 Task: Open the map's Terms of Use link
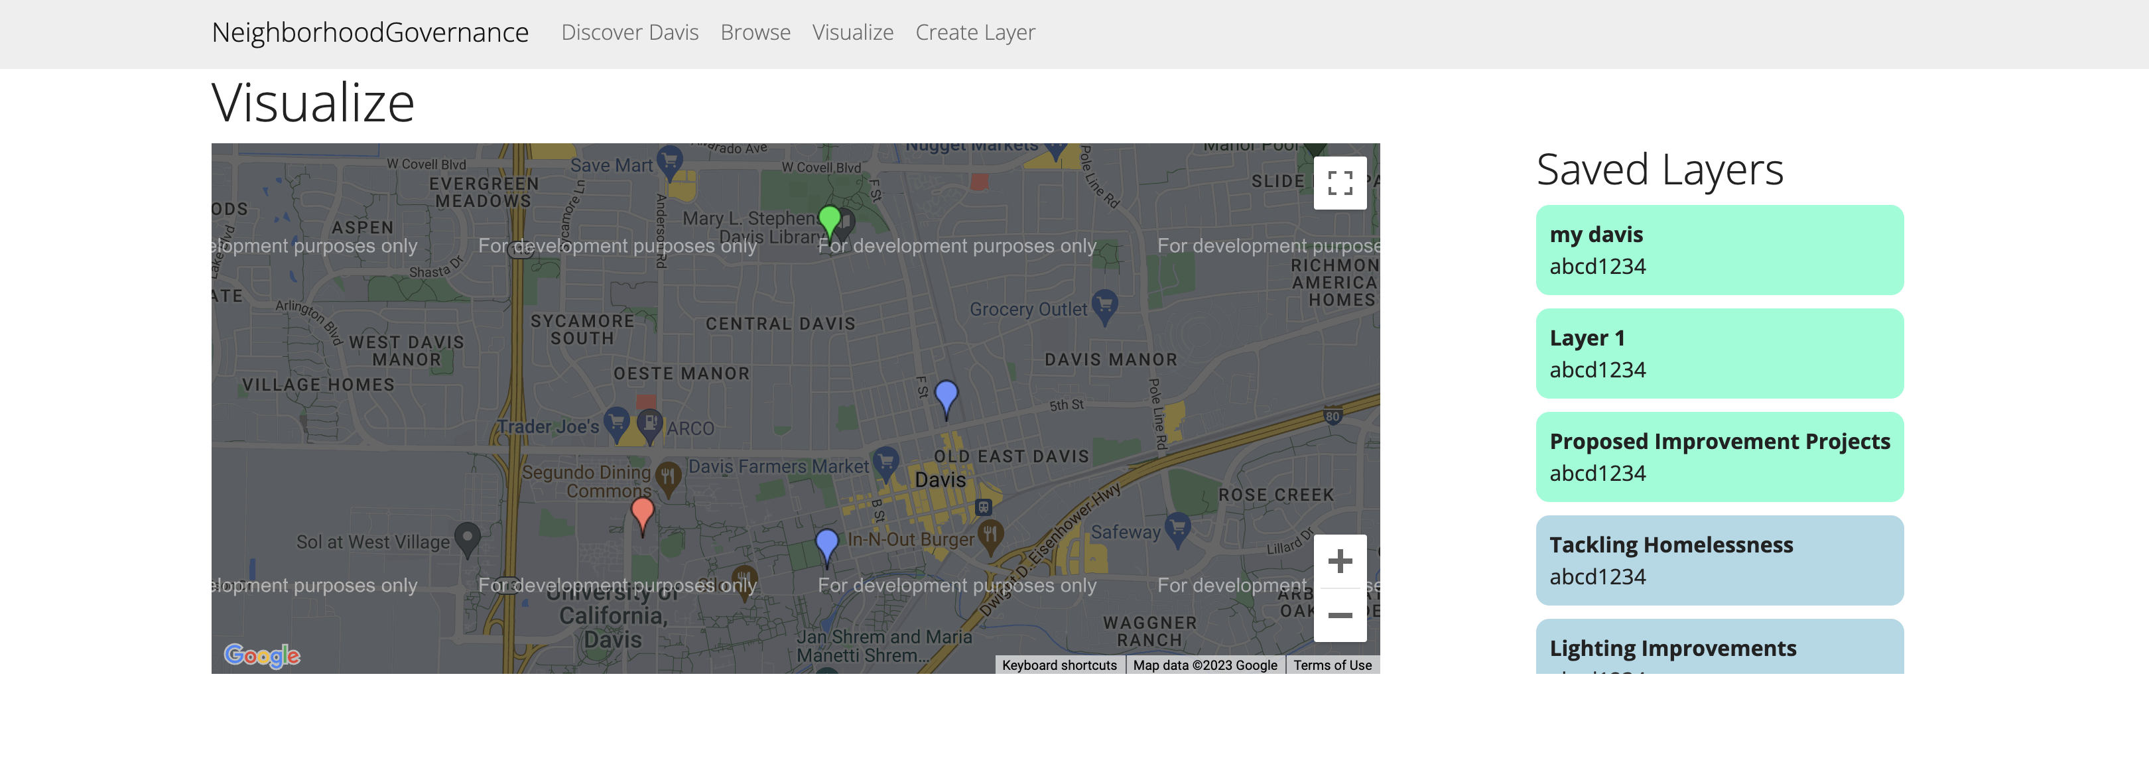click(1331, 665)
